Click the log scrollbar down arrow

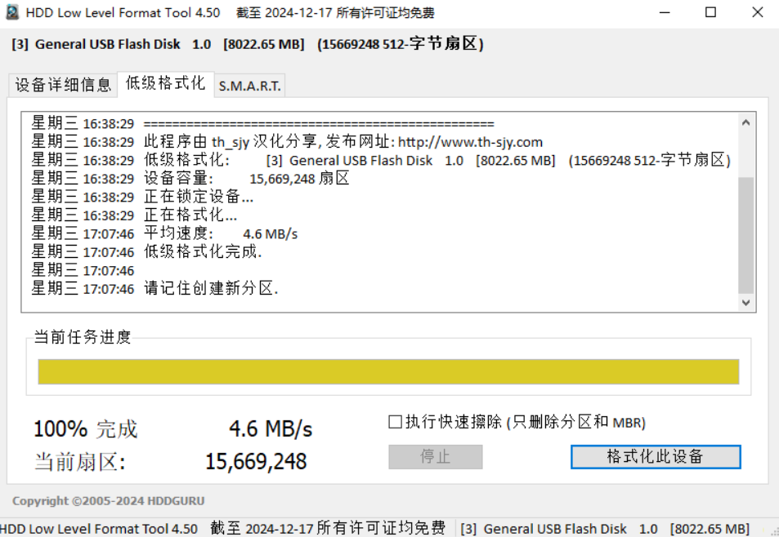tap(745, 302)
